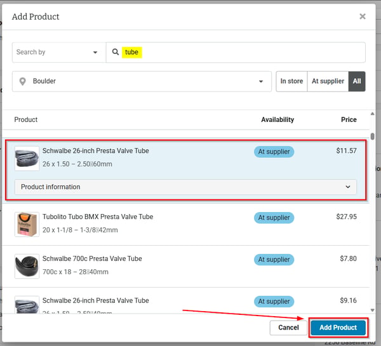The width and height of the screenshot is (381, 346).
Task: Click the search magnifier icon
Action: pos(116,52)
